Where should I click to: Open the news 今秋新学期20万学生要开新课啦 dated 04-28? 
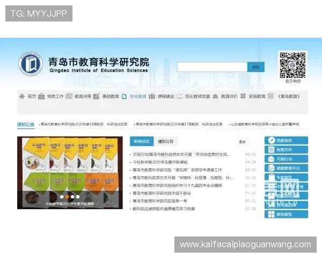pyautogui.click(x=160, y=162)
